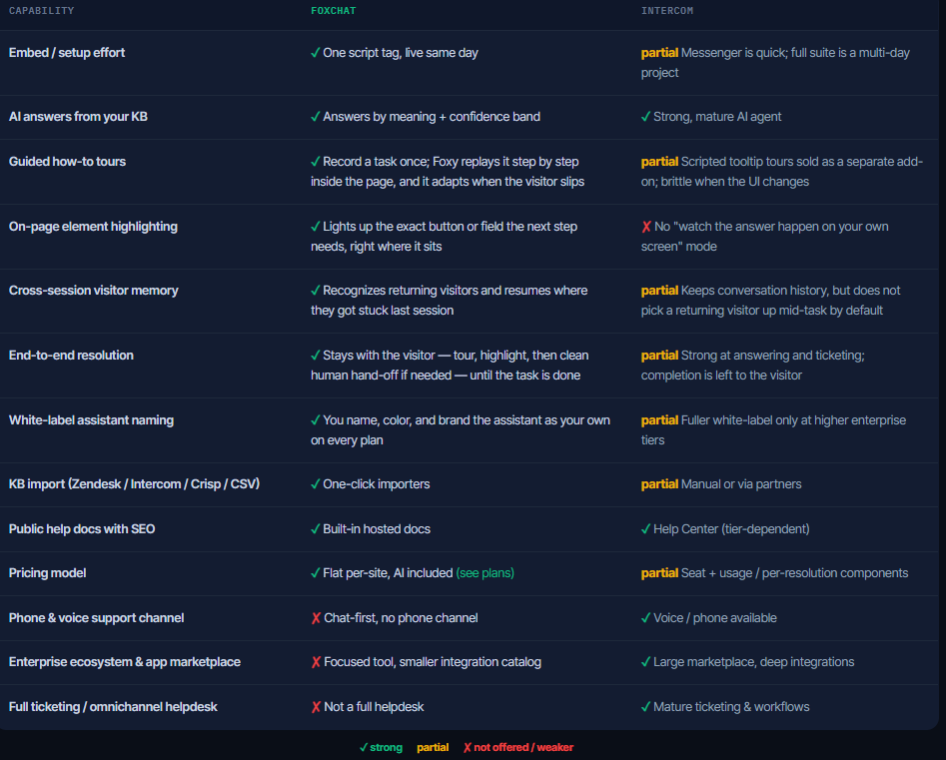This screenshot has width=946, height=760.
Task: Click red X beside "Focused tool"
Action: pyautogui.click(x=316, y=662)
